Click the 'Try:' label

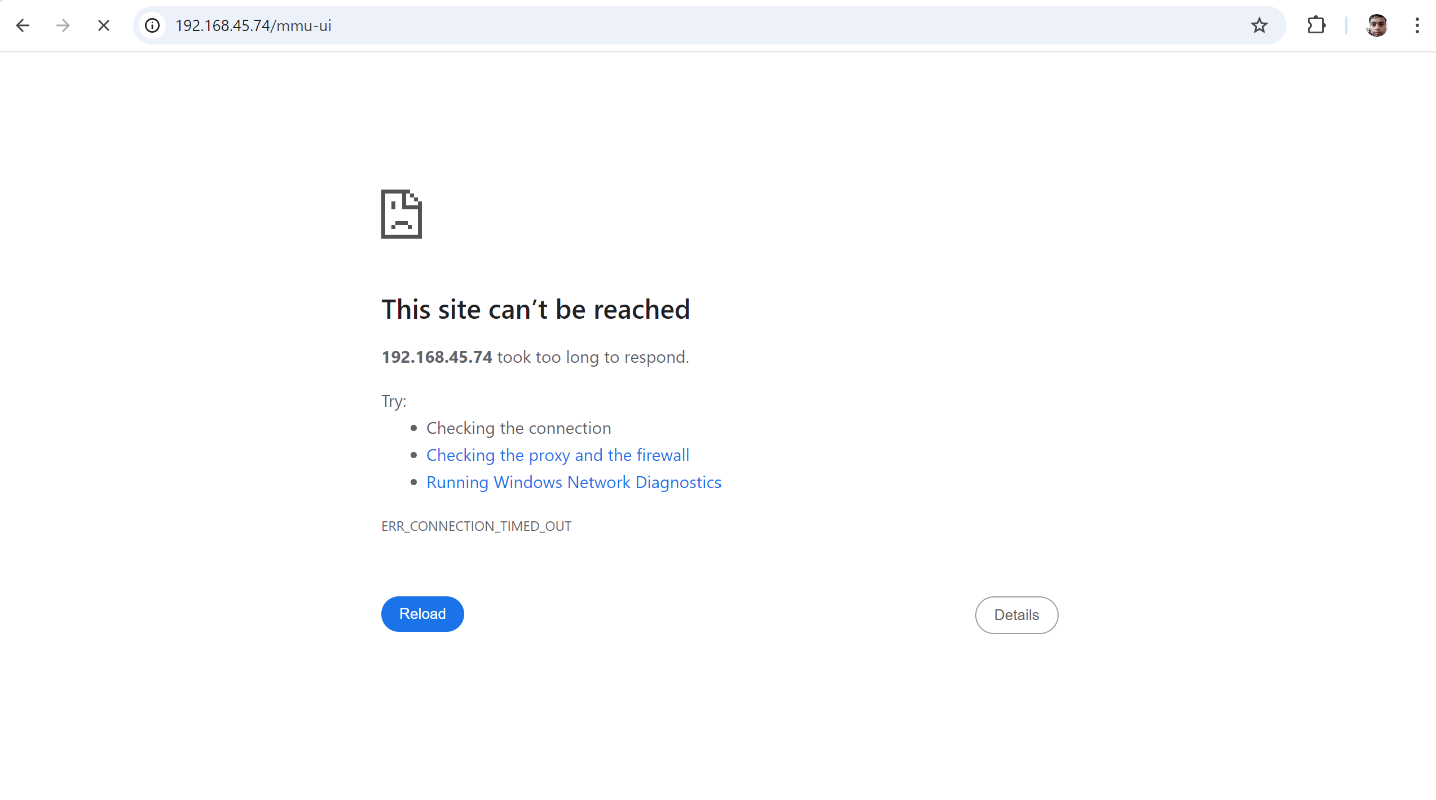[x=394, y=401]
